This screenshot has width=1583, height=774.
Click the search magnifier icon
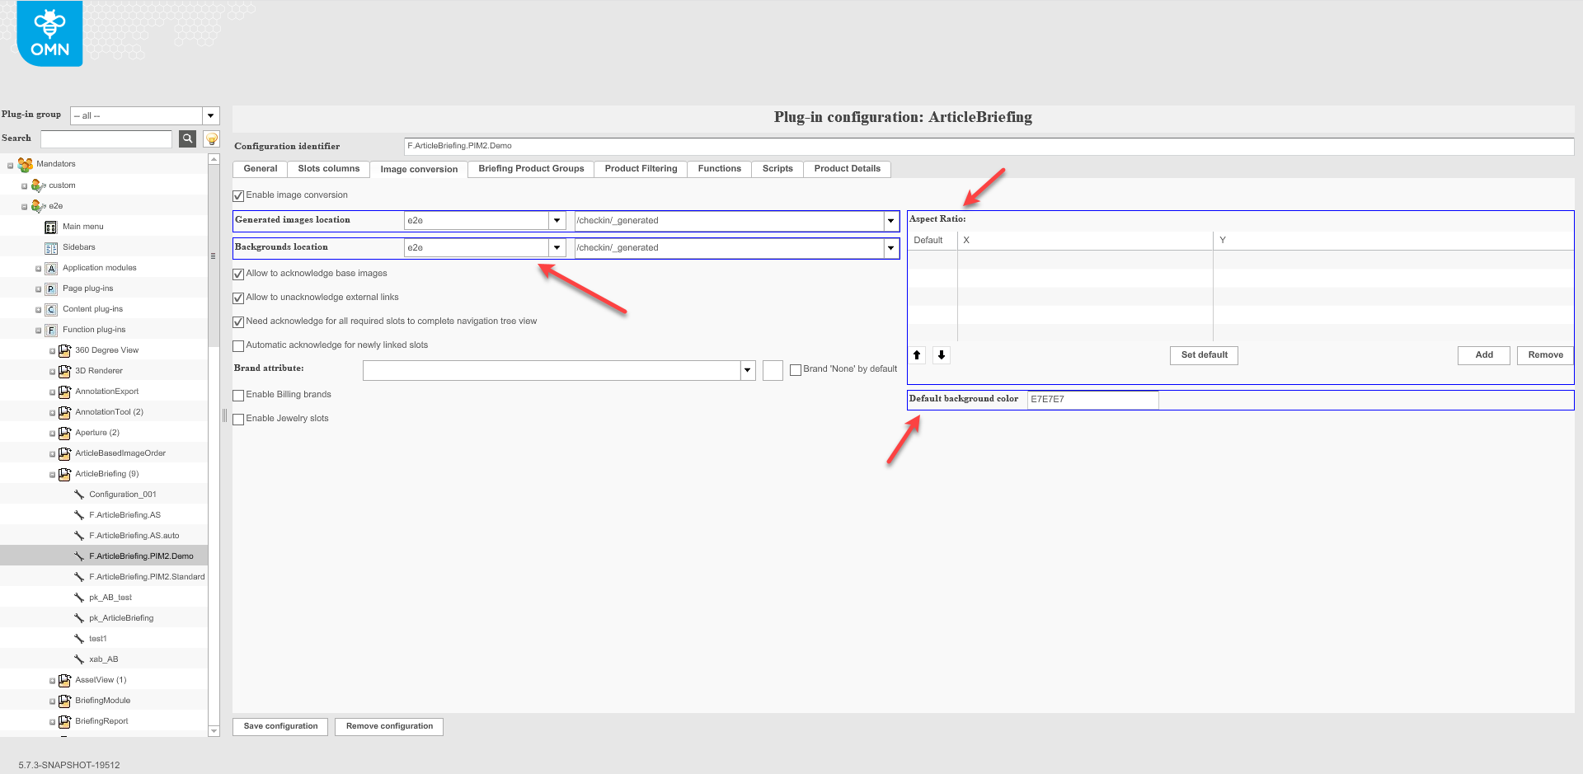(187, 138)
